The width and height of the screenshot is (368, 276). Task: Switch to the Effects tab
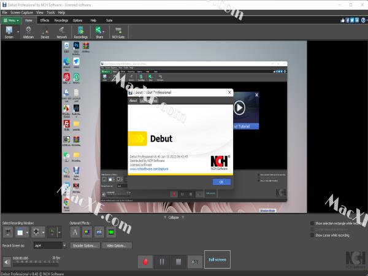[45, 20]
